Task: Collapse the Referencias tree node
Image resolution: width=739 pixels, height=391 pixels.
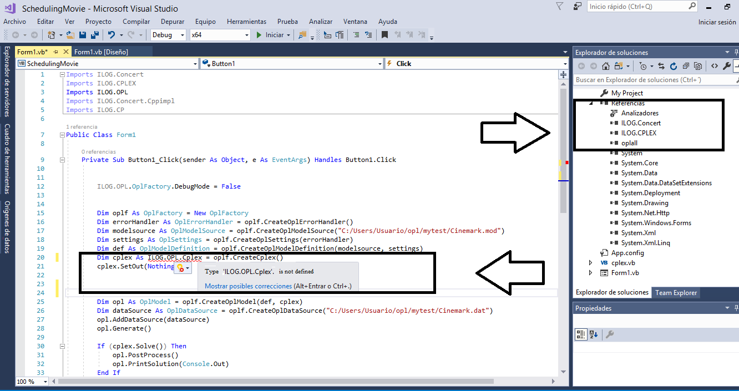Action: [x=591, y=103]
